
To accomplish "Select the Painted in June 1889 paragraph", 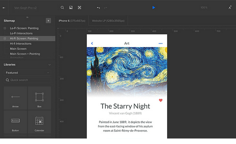I will (x=125, y=126).
